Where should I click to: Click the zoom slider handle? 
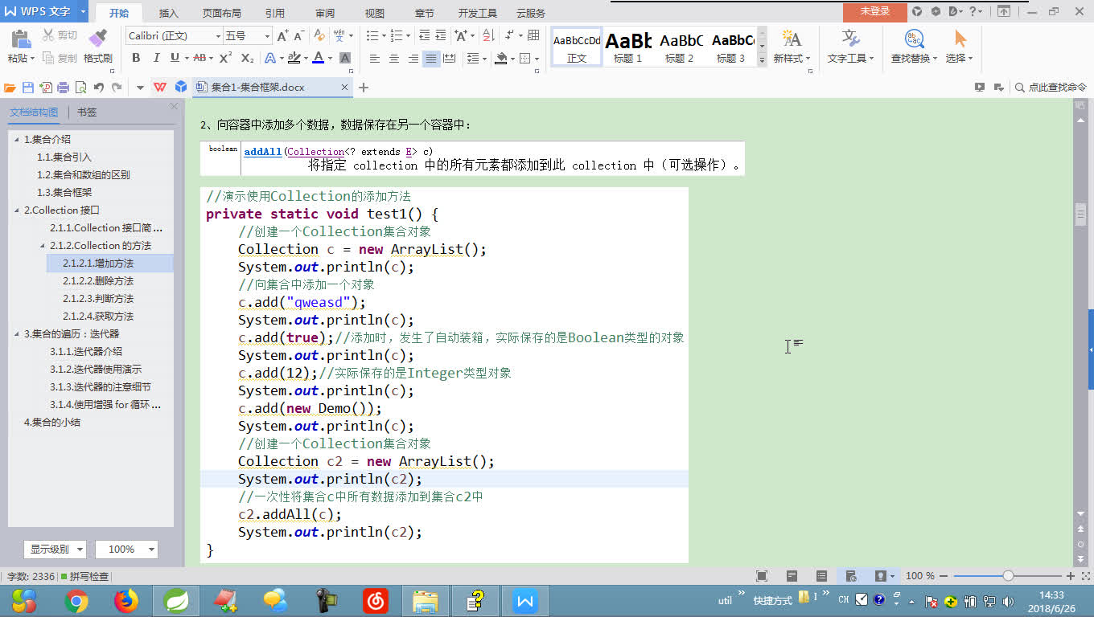pos(1008,576)
